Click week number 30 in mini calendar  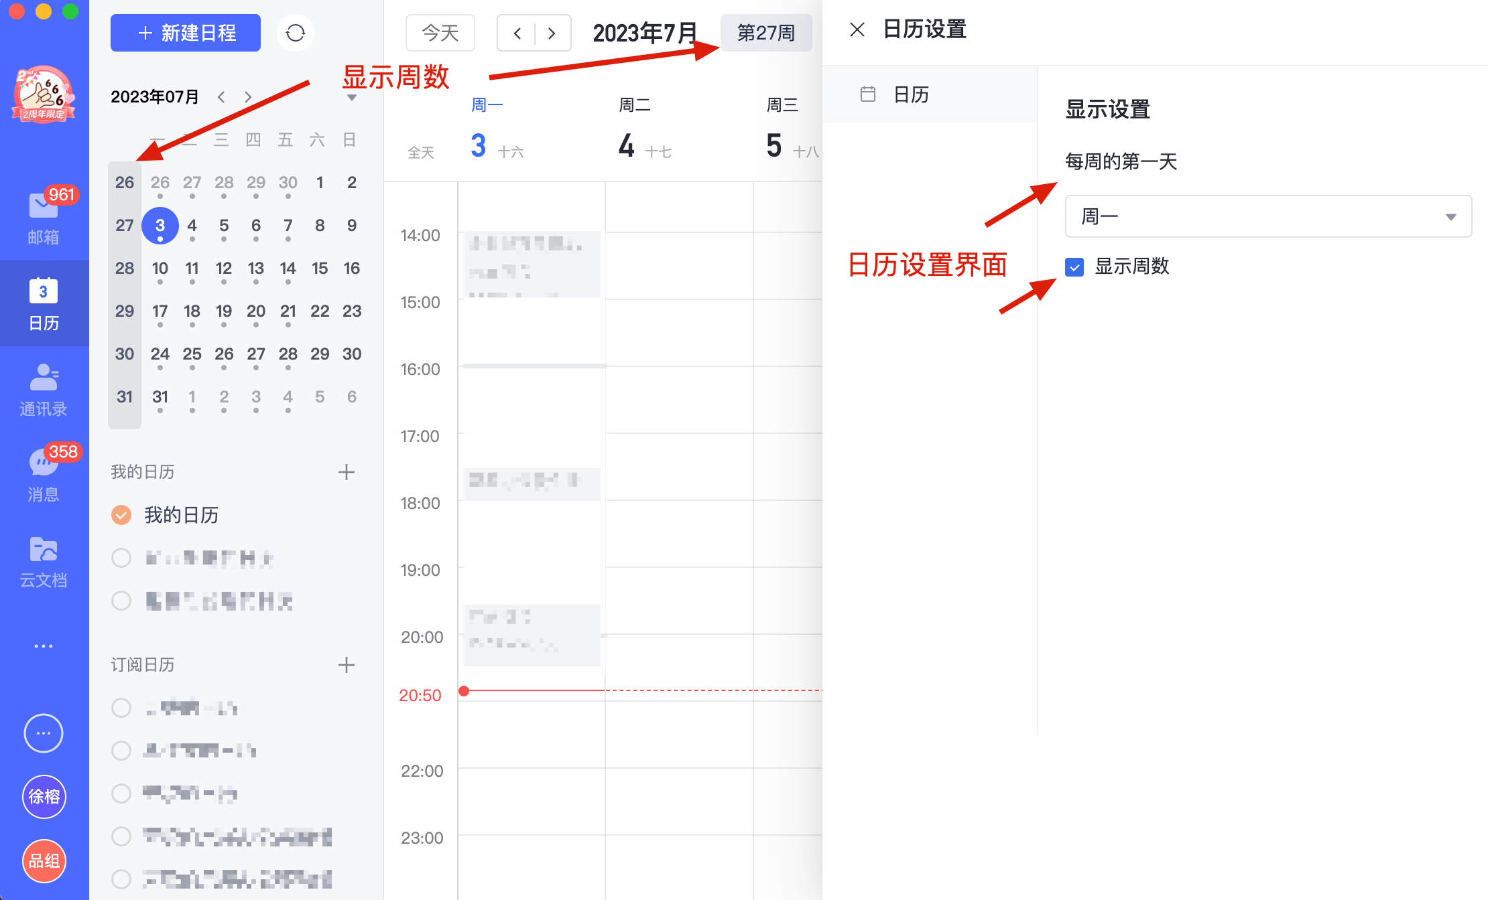click(125, 354)
